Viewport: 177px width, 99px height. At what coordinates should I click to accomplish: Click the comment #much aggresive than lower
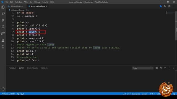point(36,45)
